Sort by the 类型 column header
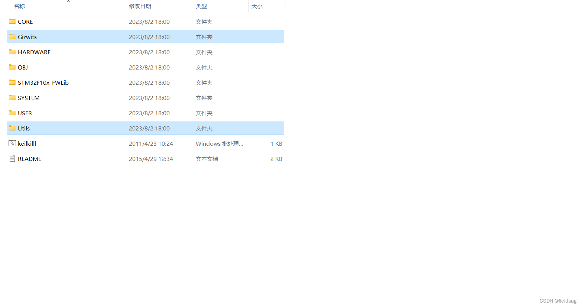This screenshot has width=582, height=307. 201,6
